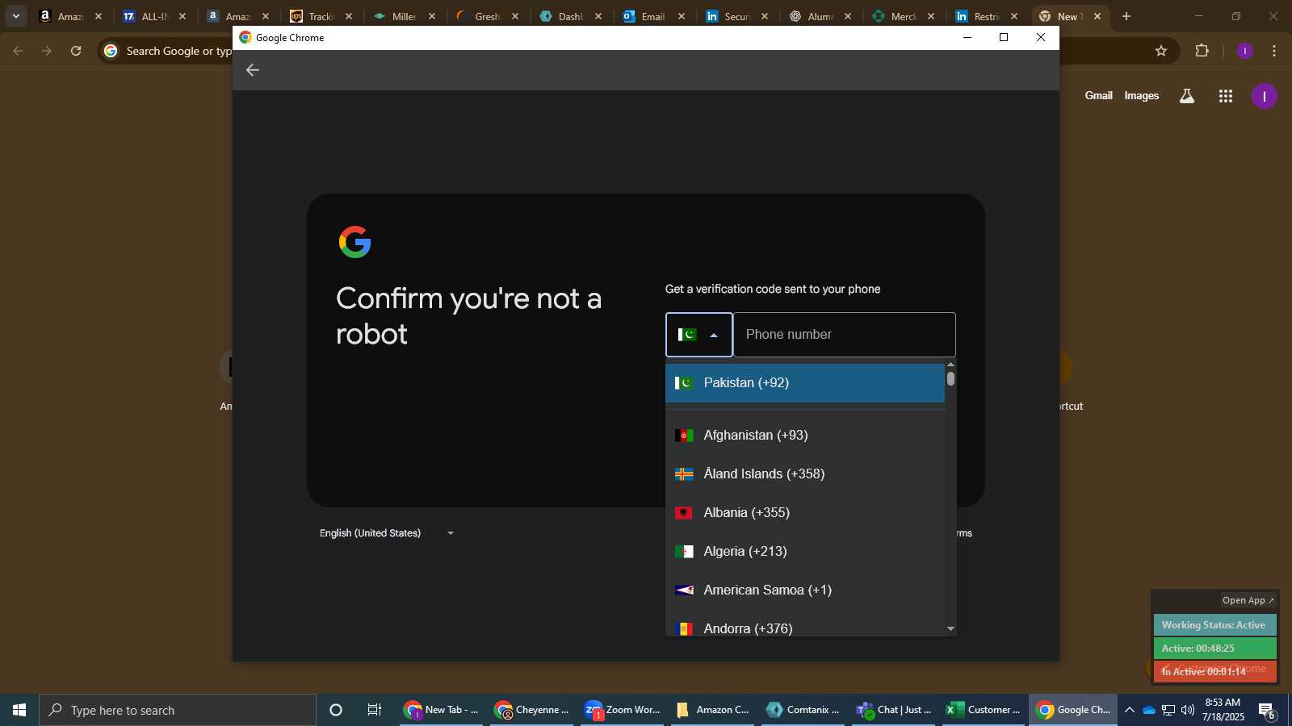Open the country code flag dropdown
This screenshot has width=1292, height=726.
[x=699, y=335]
